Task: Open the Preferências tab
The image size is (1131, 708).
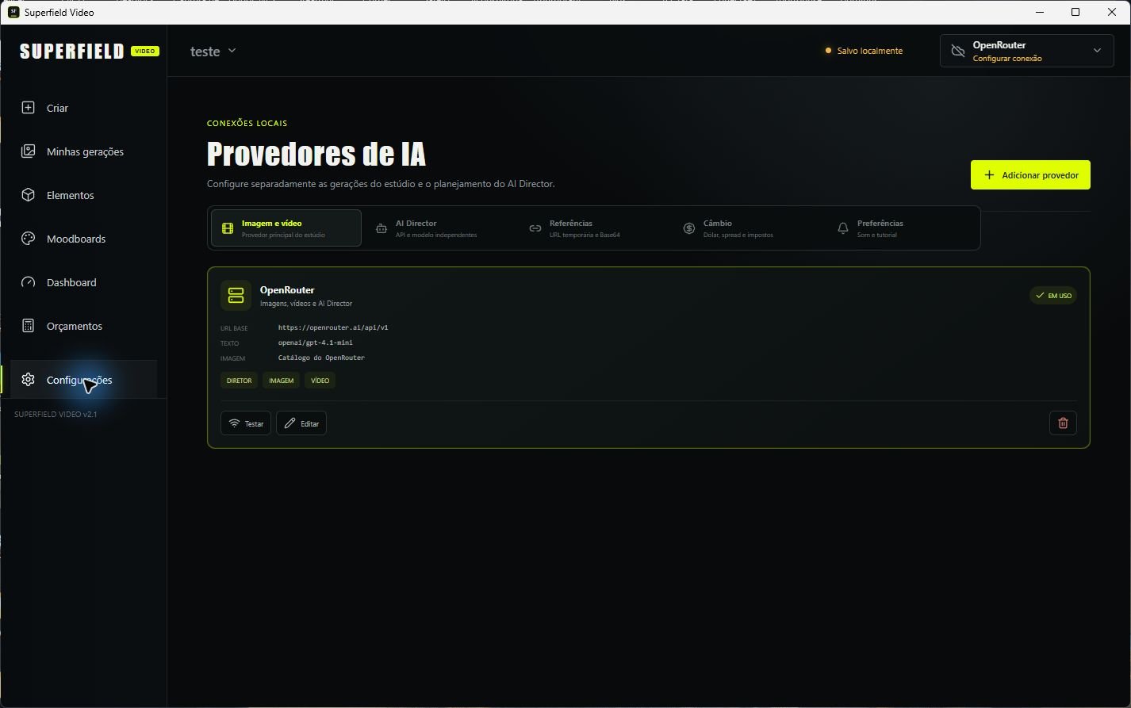Action: click(x=902, y=228)
